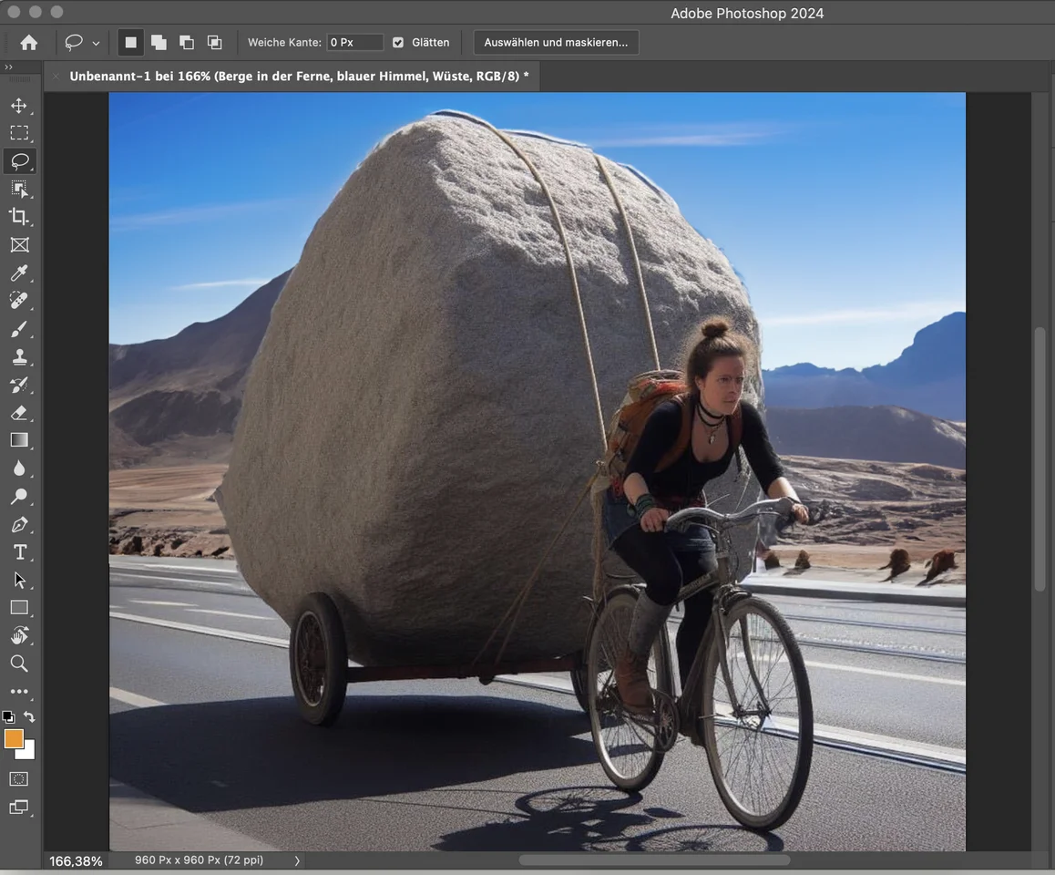Select the Eraser tool
The width and height of the screenshot is (1055, 875).
[x=19, y=413]
